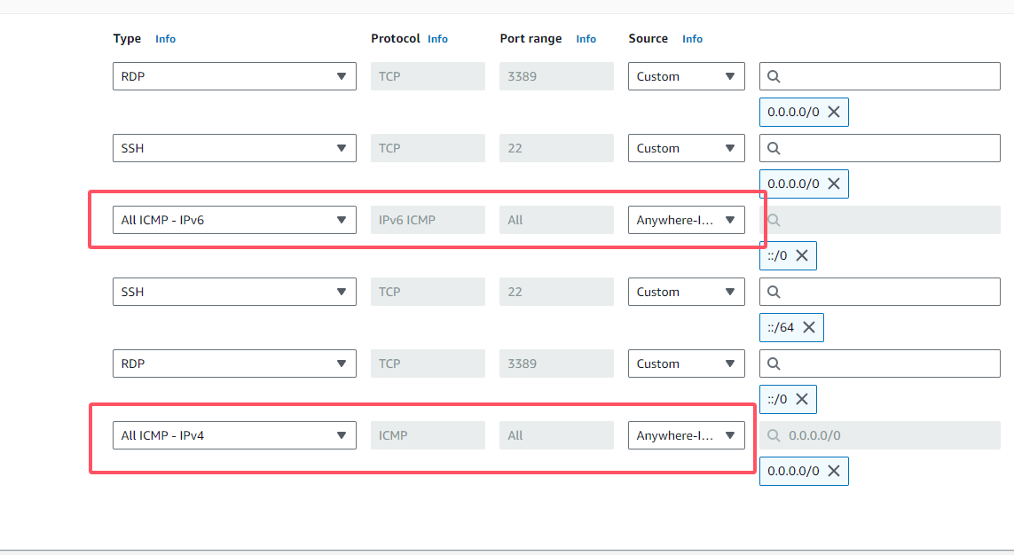The image size is (1014, 555).
Task: Click Info link next to Source header
Action: [692, 39]
